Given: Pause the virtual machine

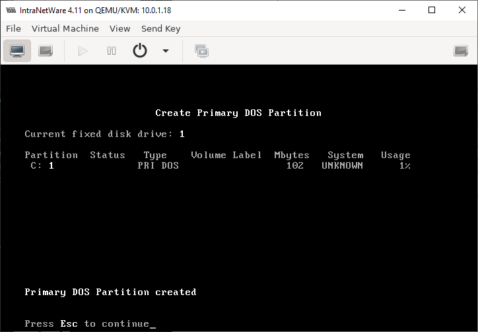Looking at the screenshot, I should [112, 51].
